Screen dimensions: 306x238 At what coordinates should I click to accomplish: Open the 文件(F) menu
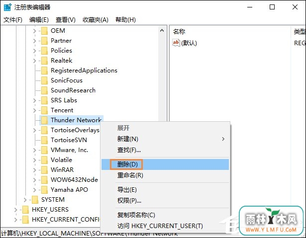click(x=12, y=20)
